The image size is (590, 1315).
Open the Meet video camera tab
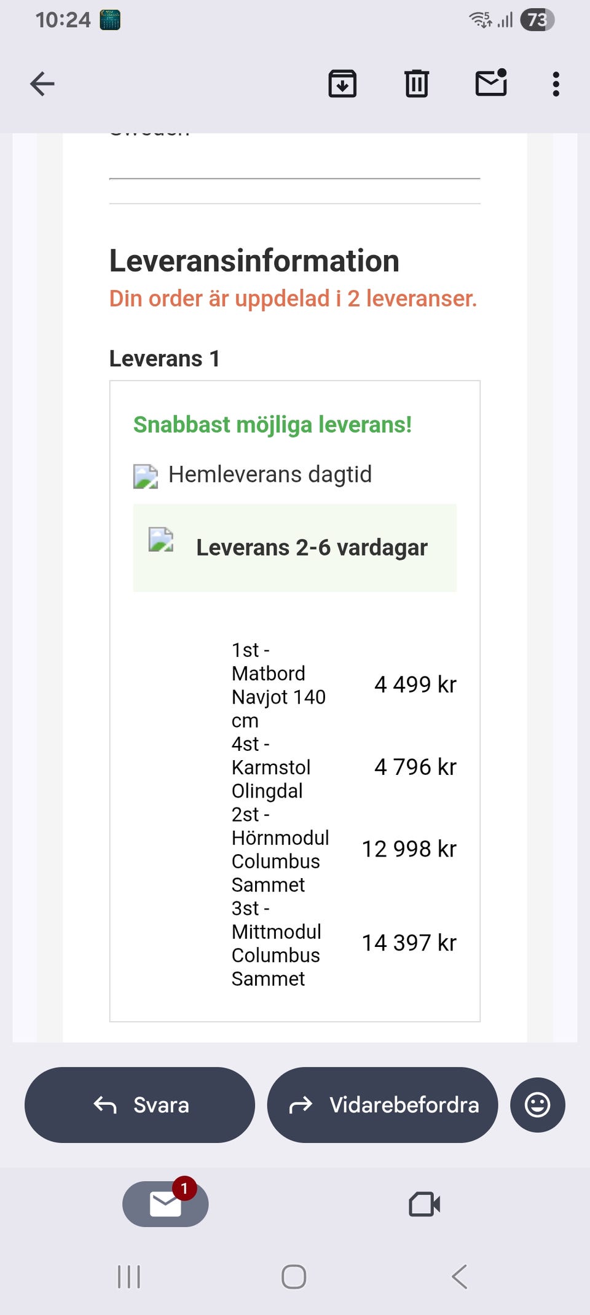coord(424,1204)
